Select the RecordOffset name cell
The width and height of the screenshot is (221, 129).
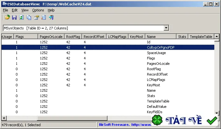[x=157, y=74]
